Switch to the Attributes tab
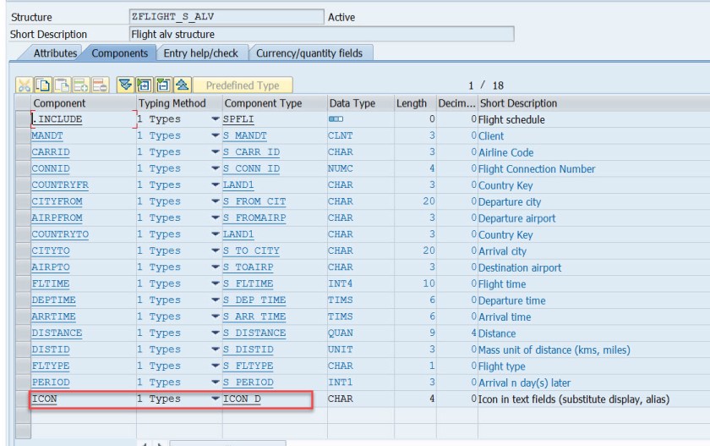Screen dimensions: 710x446 click(56, 53)
